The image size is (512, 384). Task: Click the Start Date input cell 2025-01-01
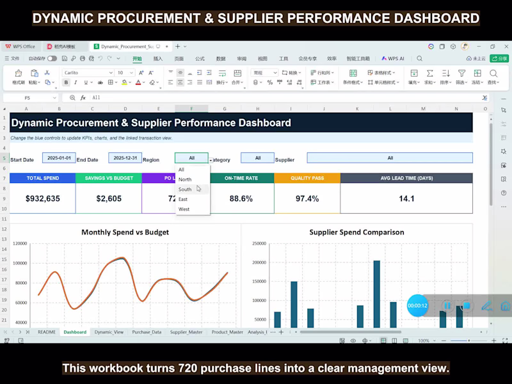click(59, 157)
